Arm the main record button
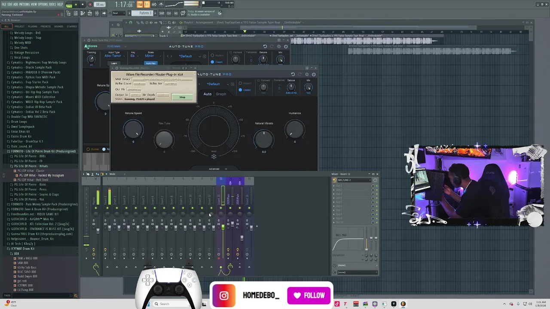550x309 pixels. coord(90,4)
